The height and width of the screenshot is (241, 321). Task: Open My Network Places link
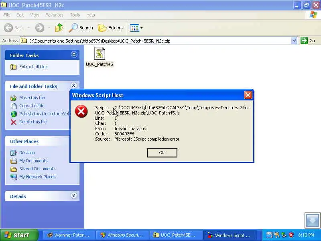37,177
